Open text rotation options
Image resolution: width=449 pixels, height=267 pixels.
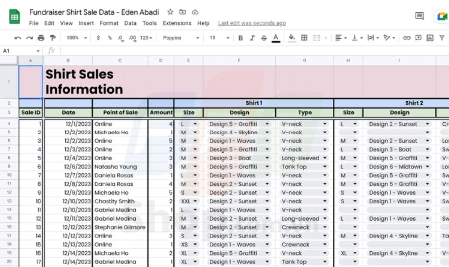pos(389,38)
